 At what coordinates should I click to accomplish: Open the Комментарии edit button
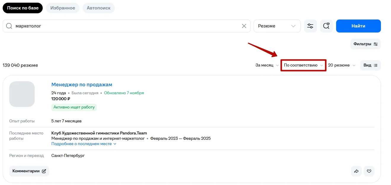click(29, 171)
